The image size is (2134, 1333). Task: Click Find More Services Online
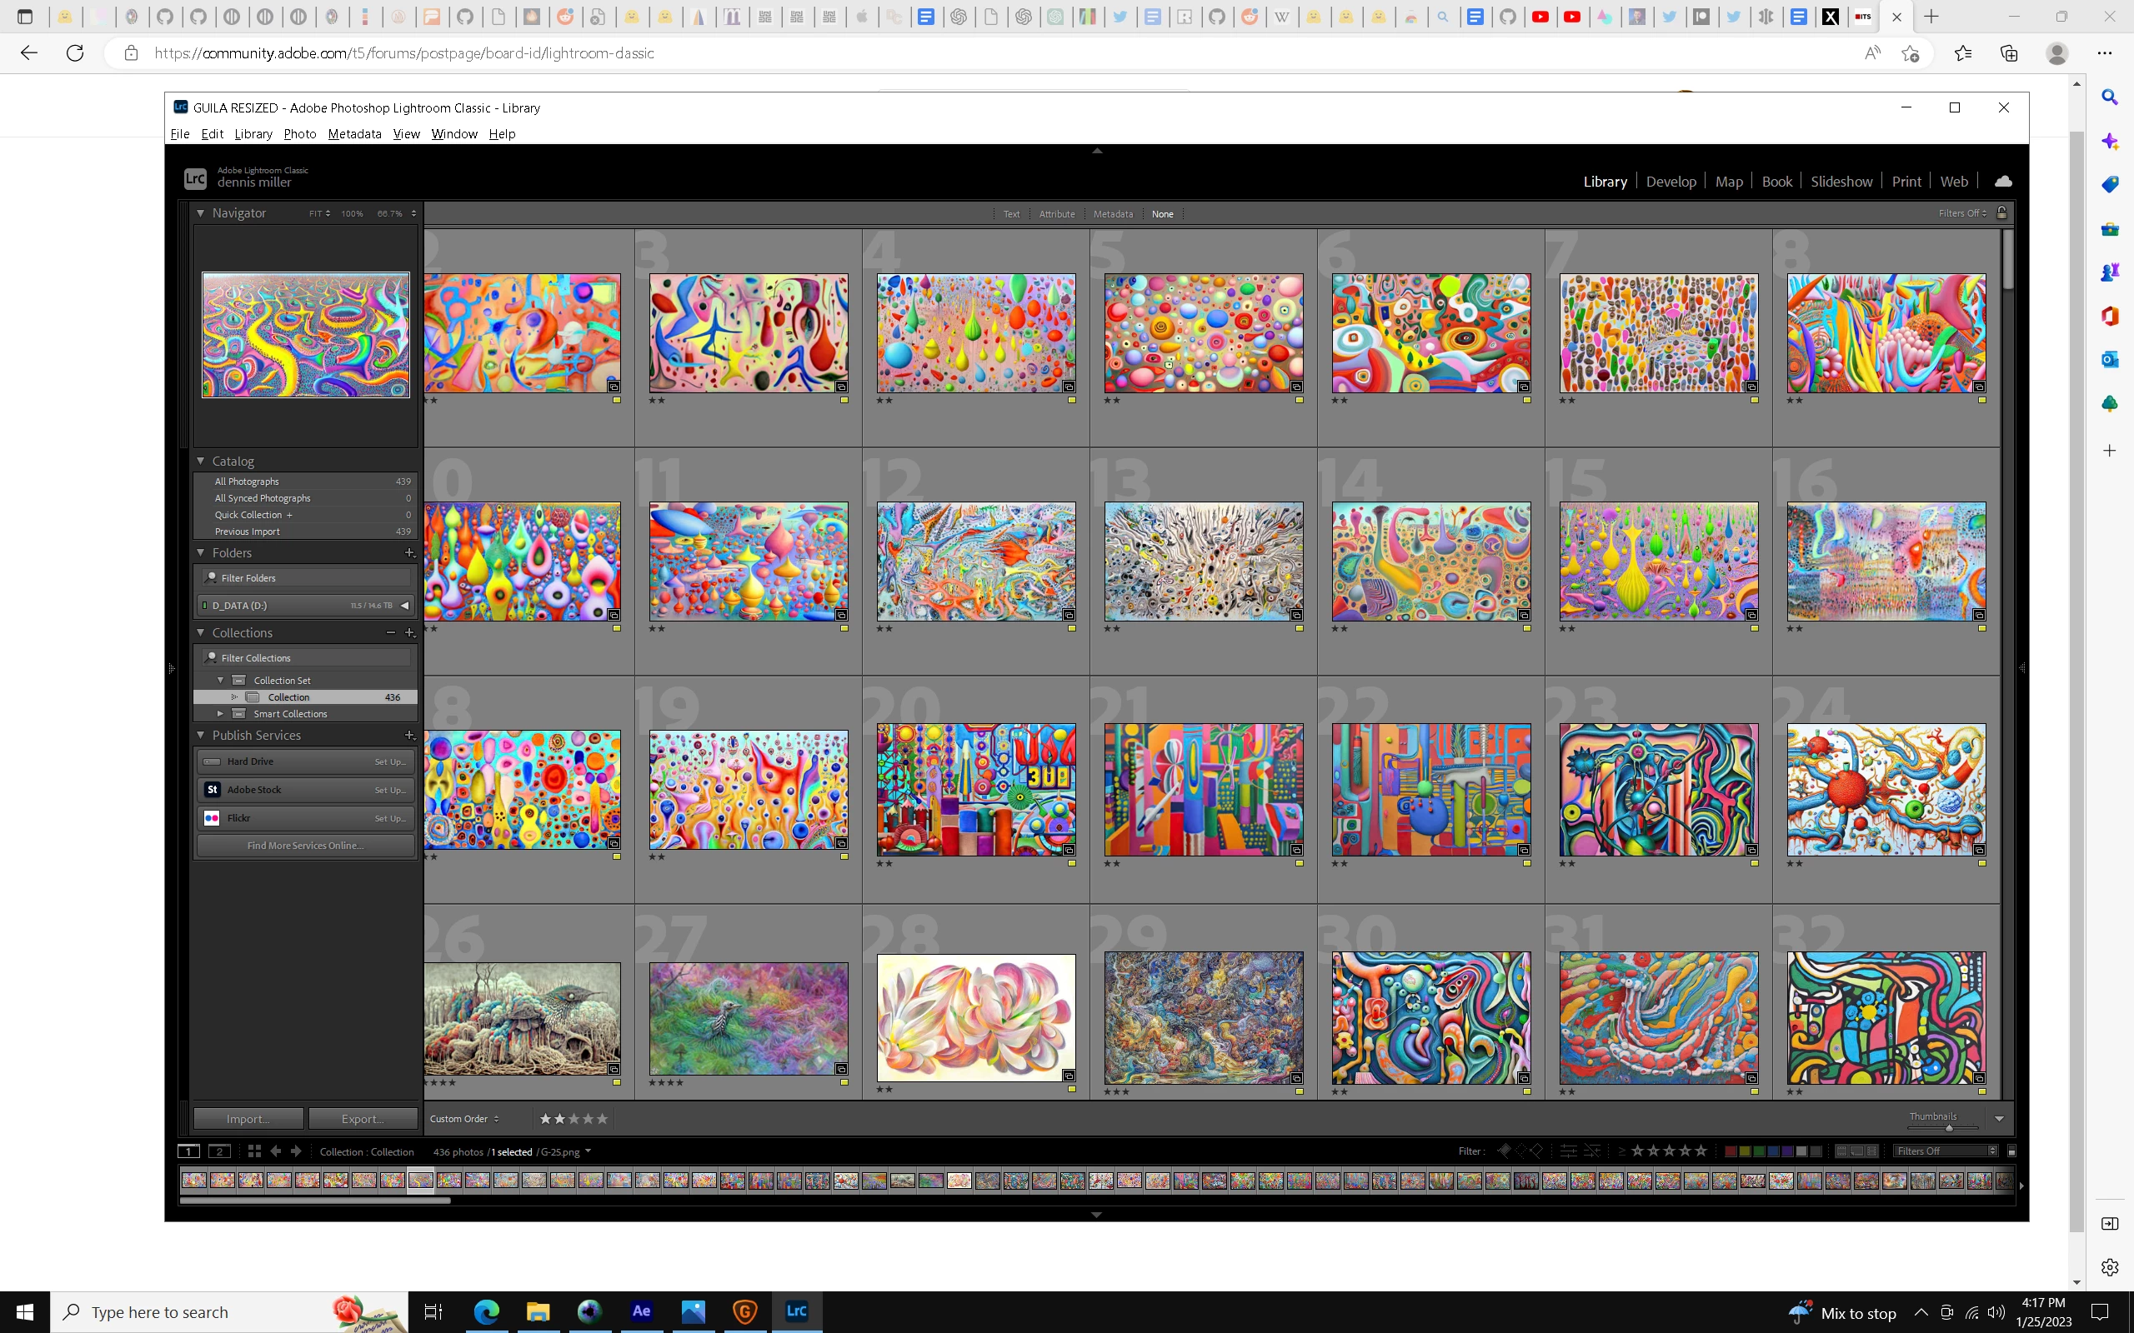tap(305, 846)
